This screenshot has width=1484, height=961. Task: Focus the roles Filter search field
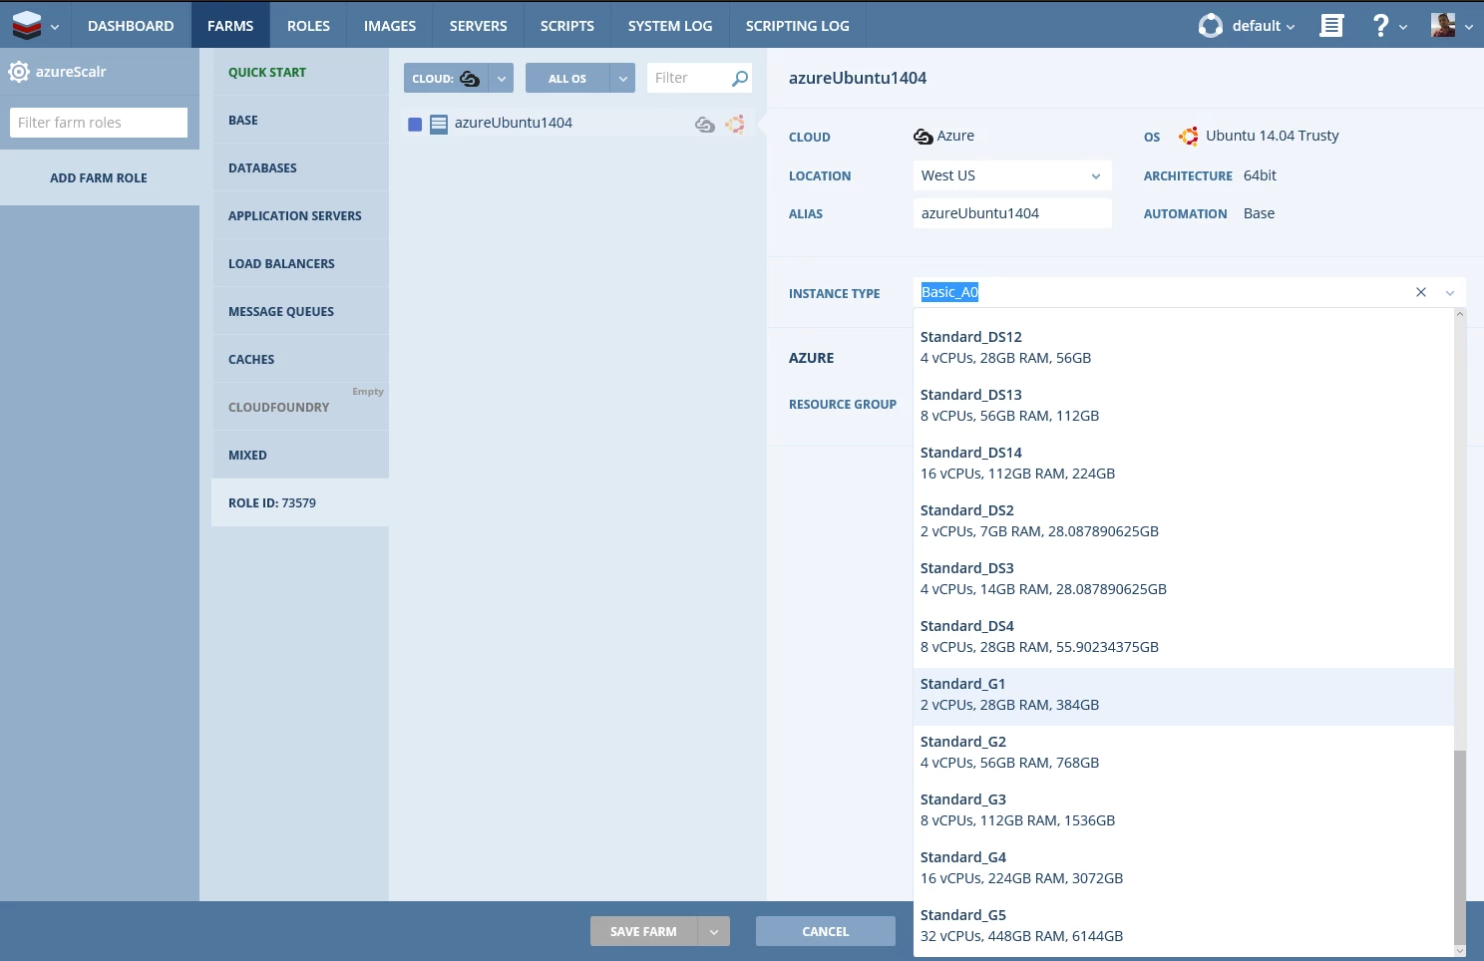click(689, 78)
